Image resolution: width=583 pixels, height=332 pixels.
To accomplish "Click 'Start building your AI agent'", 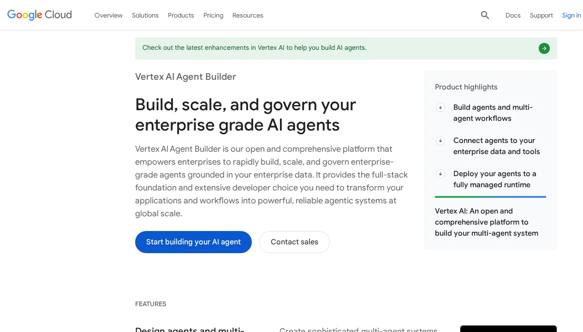I will click(193, 242).
